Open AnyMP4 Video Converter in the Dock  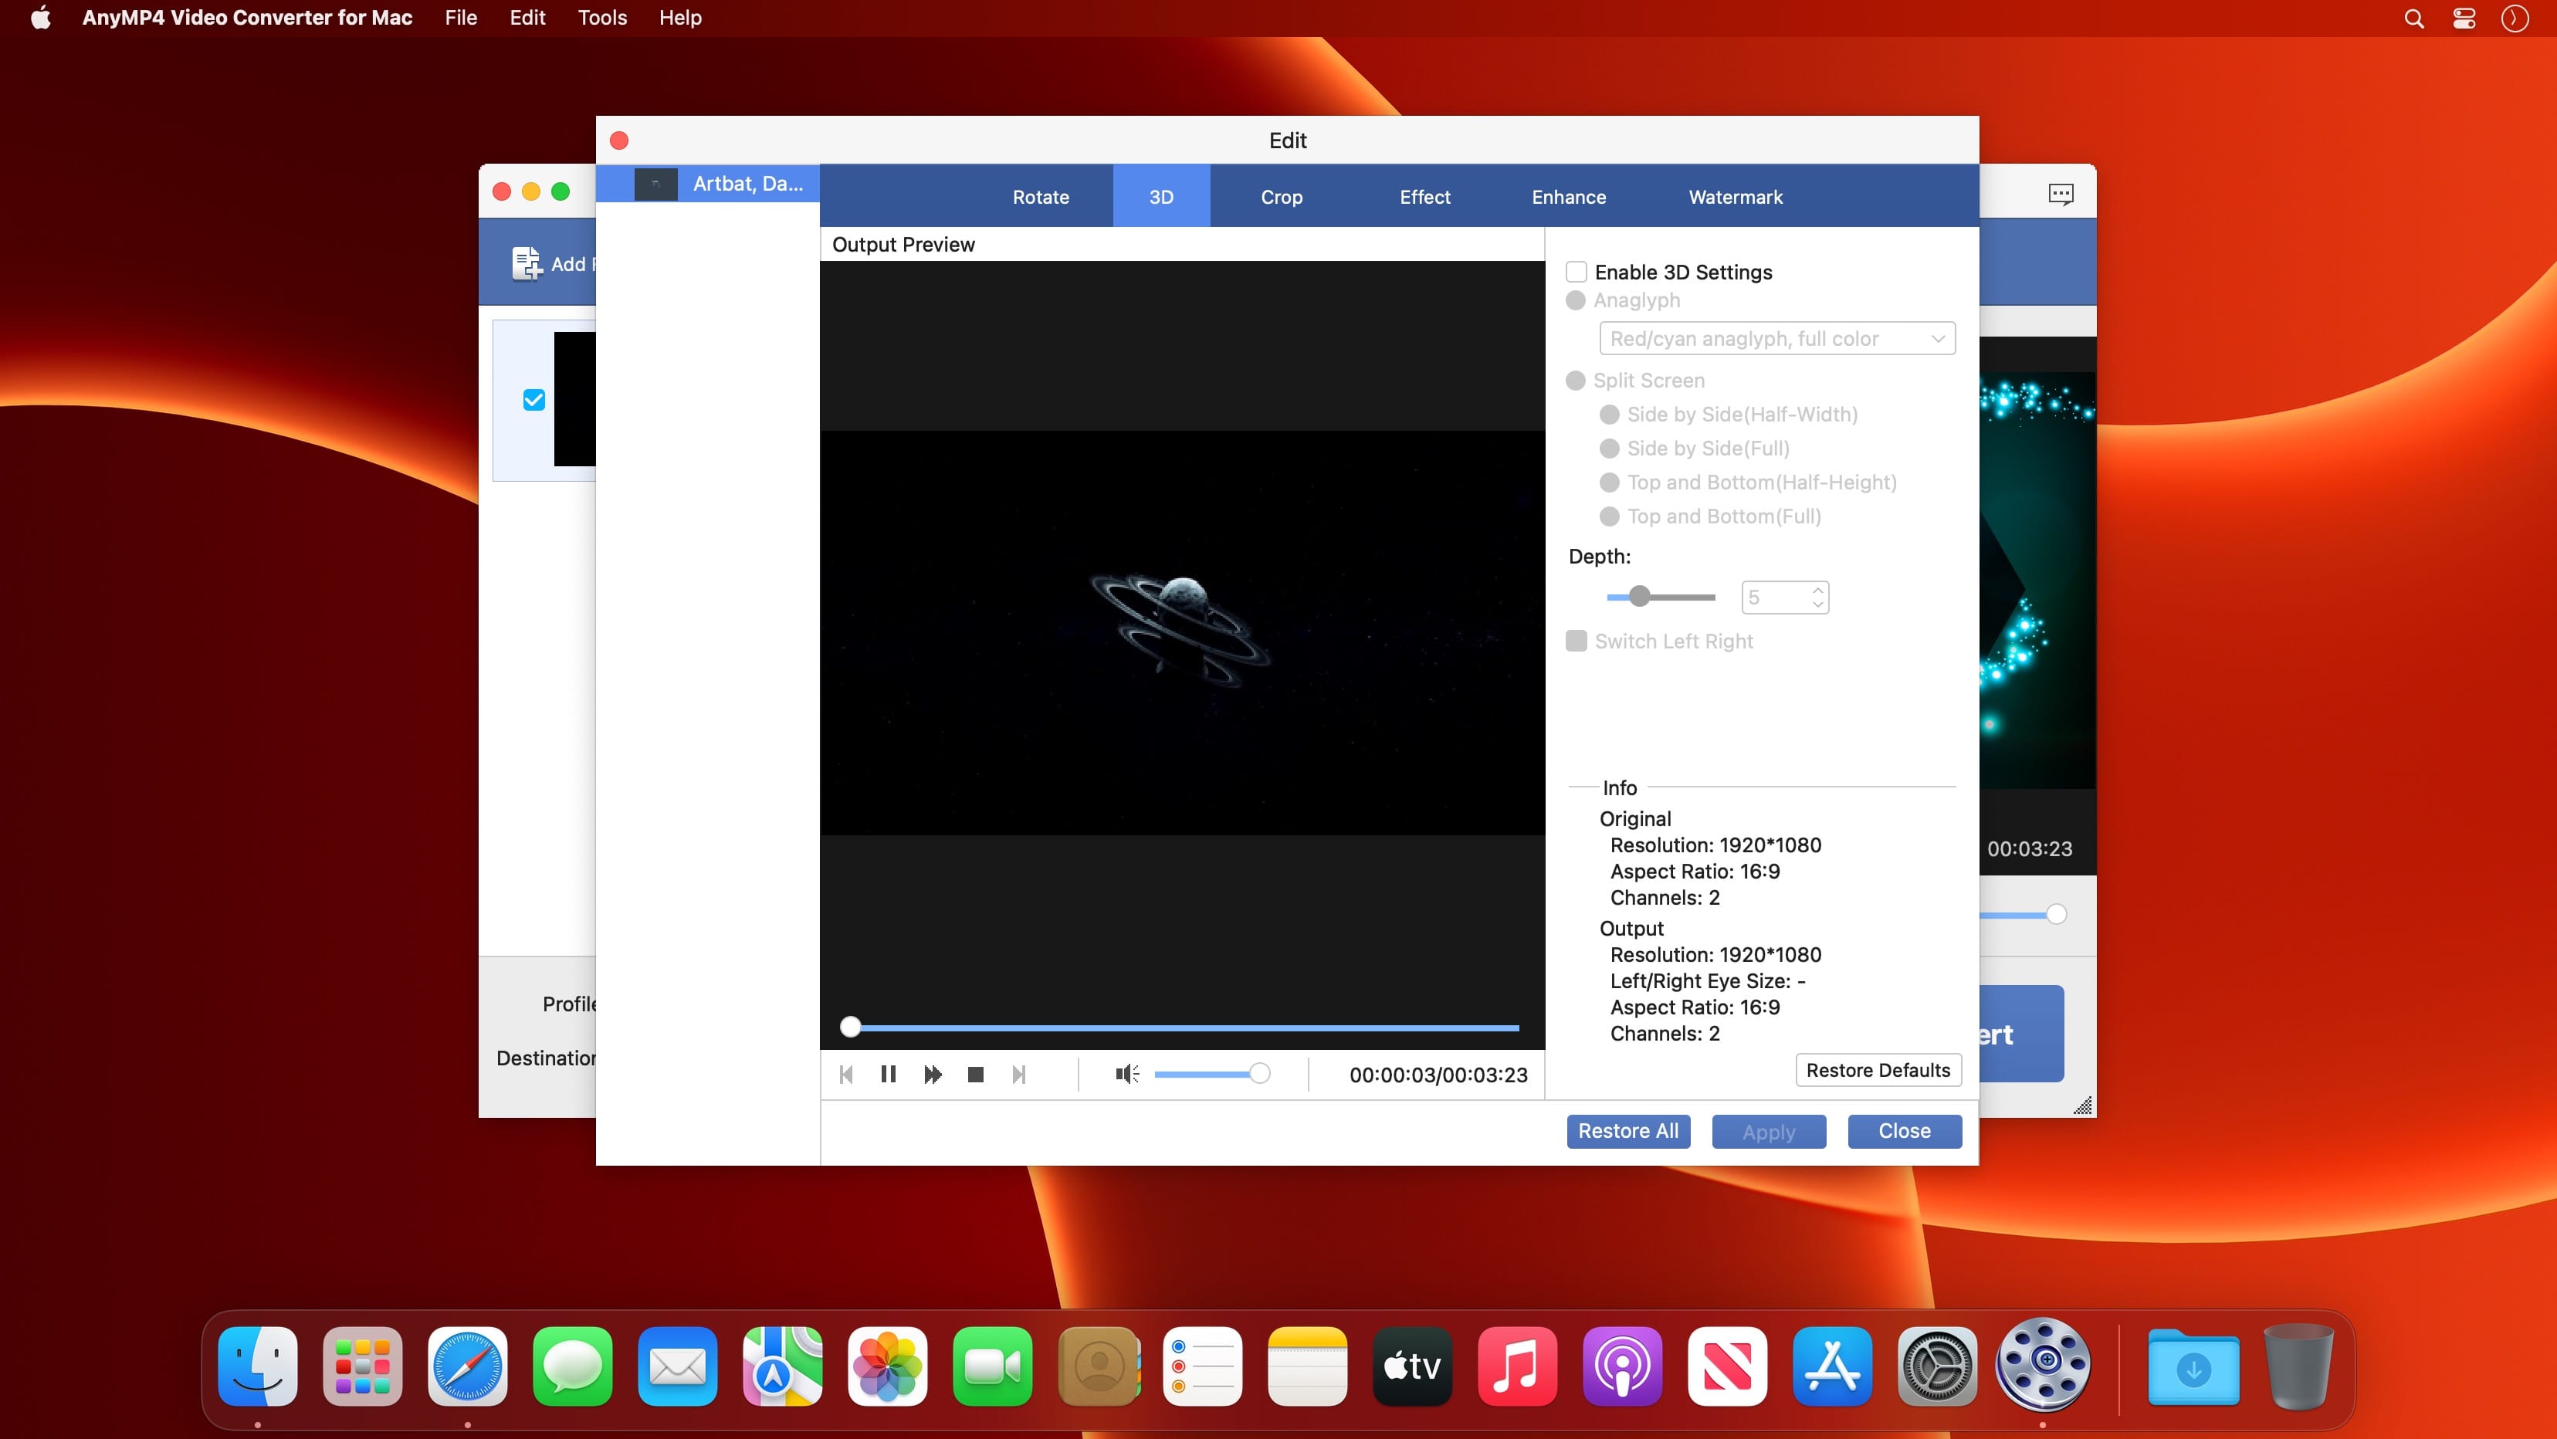(x=2042, y=1365)
